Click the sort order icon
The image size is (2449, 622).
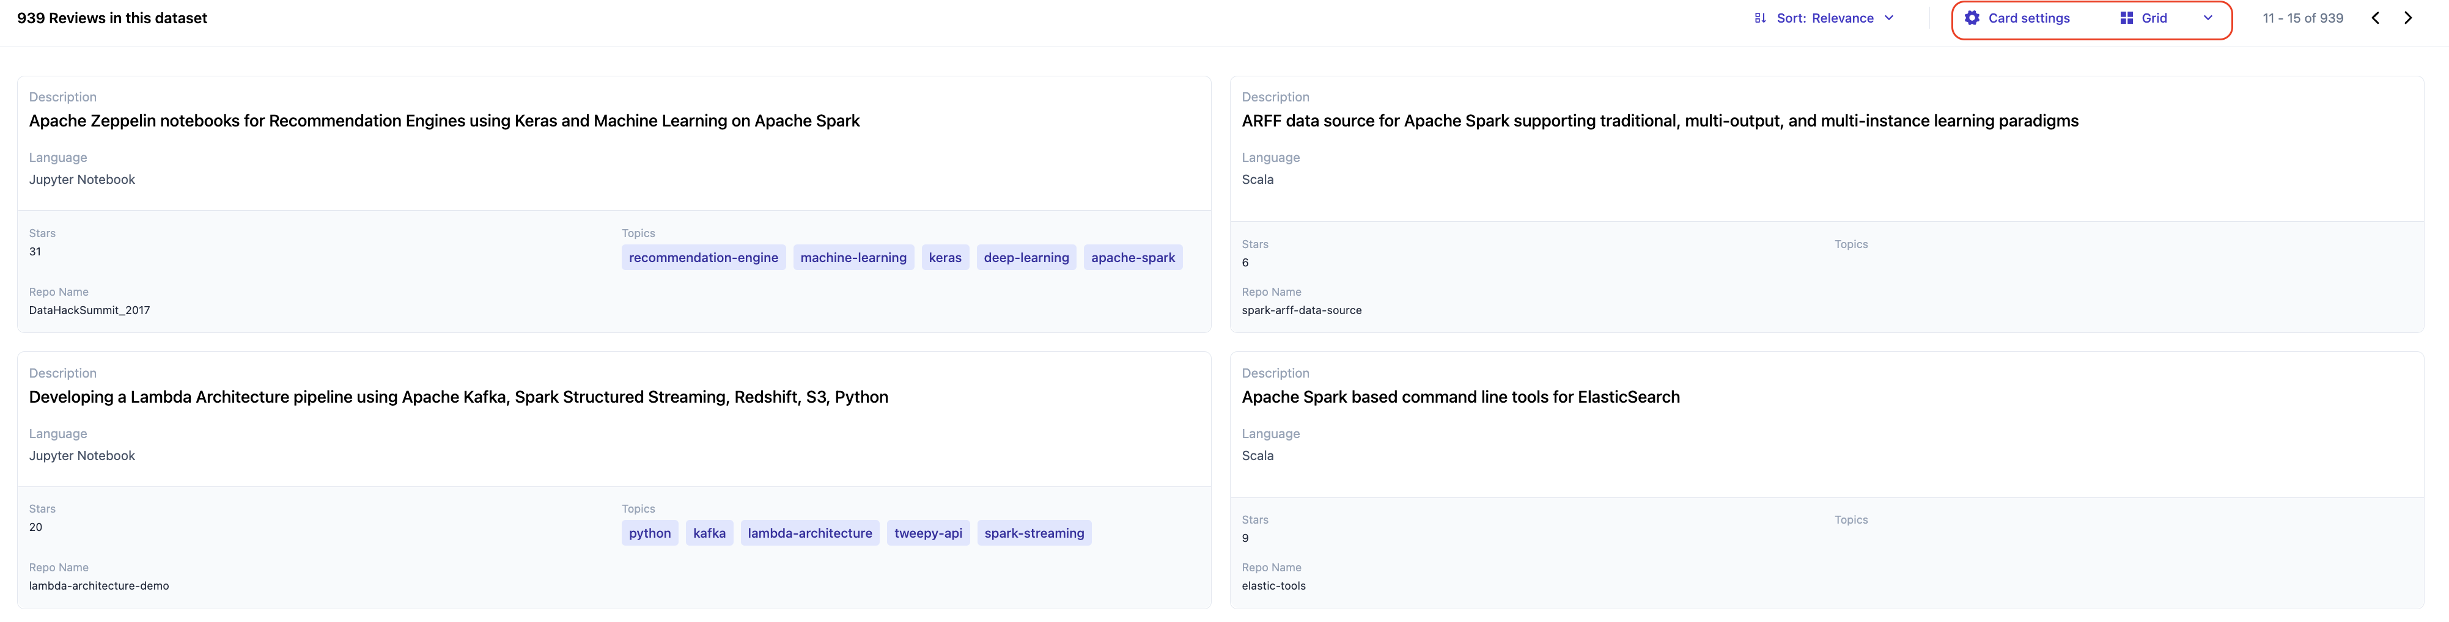tap(1760, 18)
